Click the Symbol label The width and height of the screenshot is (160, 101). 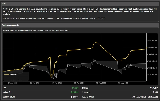[x=85, y=88]
